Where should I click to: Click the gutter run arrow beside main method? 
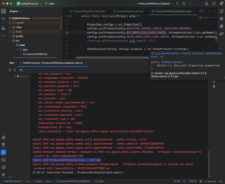(71, 16)
